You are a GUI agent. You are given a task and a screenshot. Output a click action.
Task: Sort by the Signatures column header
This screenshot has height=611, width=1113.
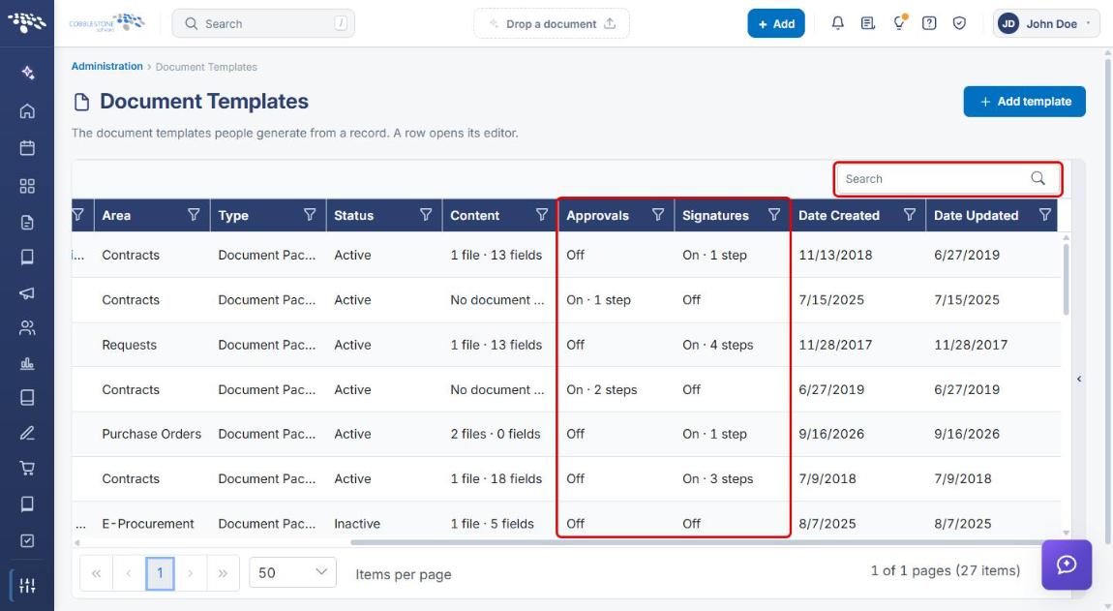[x=715, y=215]
